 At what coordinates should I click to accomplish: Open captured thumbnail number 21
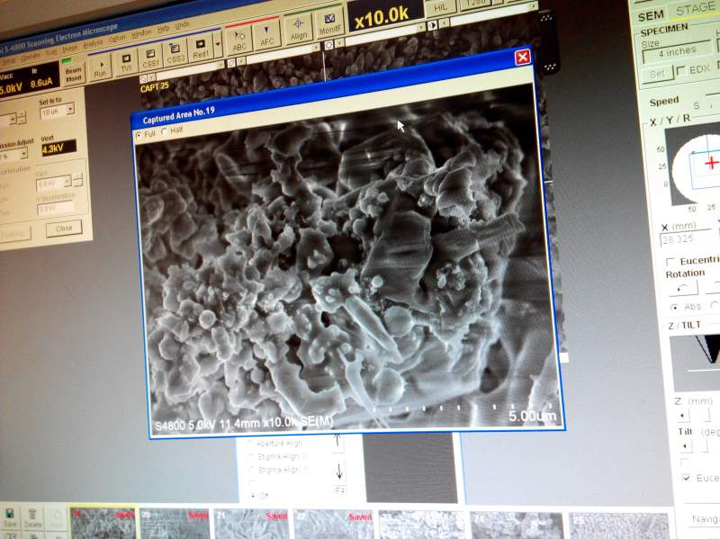pos(252,525)
